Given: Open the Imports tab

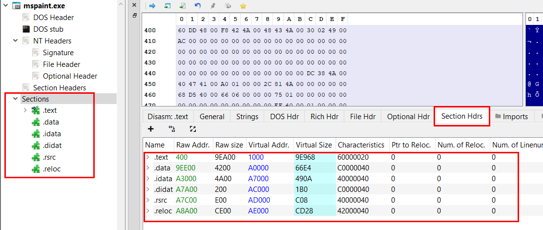Looking at the screenshot, I should (x=511, y=117).
